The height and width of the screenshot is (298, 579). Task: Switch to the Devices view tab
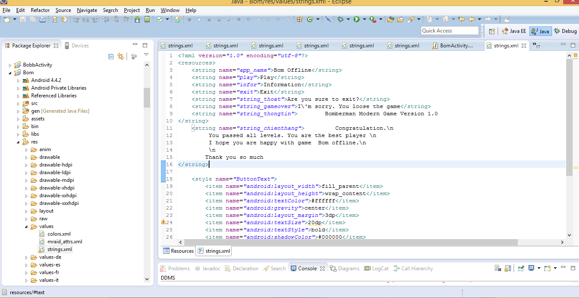click(77, 46)
